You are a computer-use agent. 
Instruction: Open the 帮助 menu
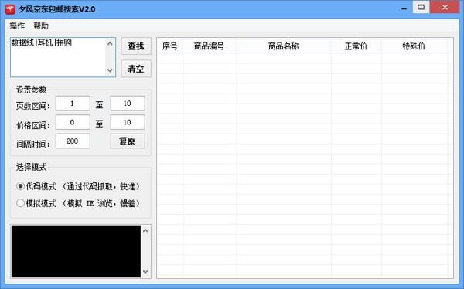click(x=41, y=25)
